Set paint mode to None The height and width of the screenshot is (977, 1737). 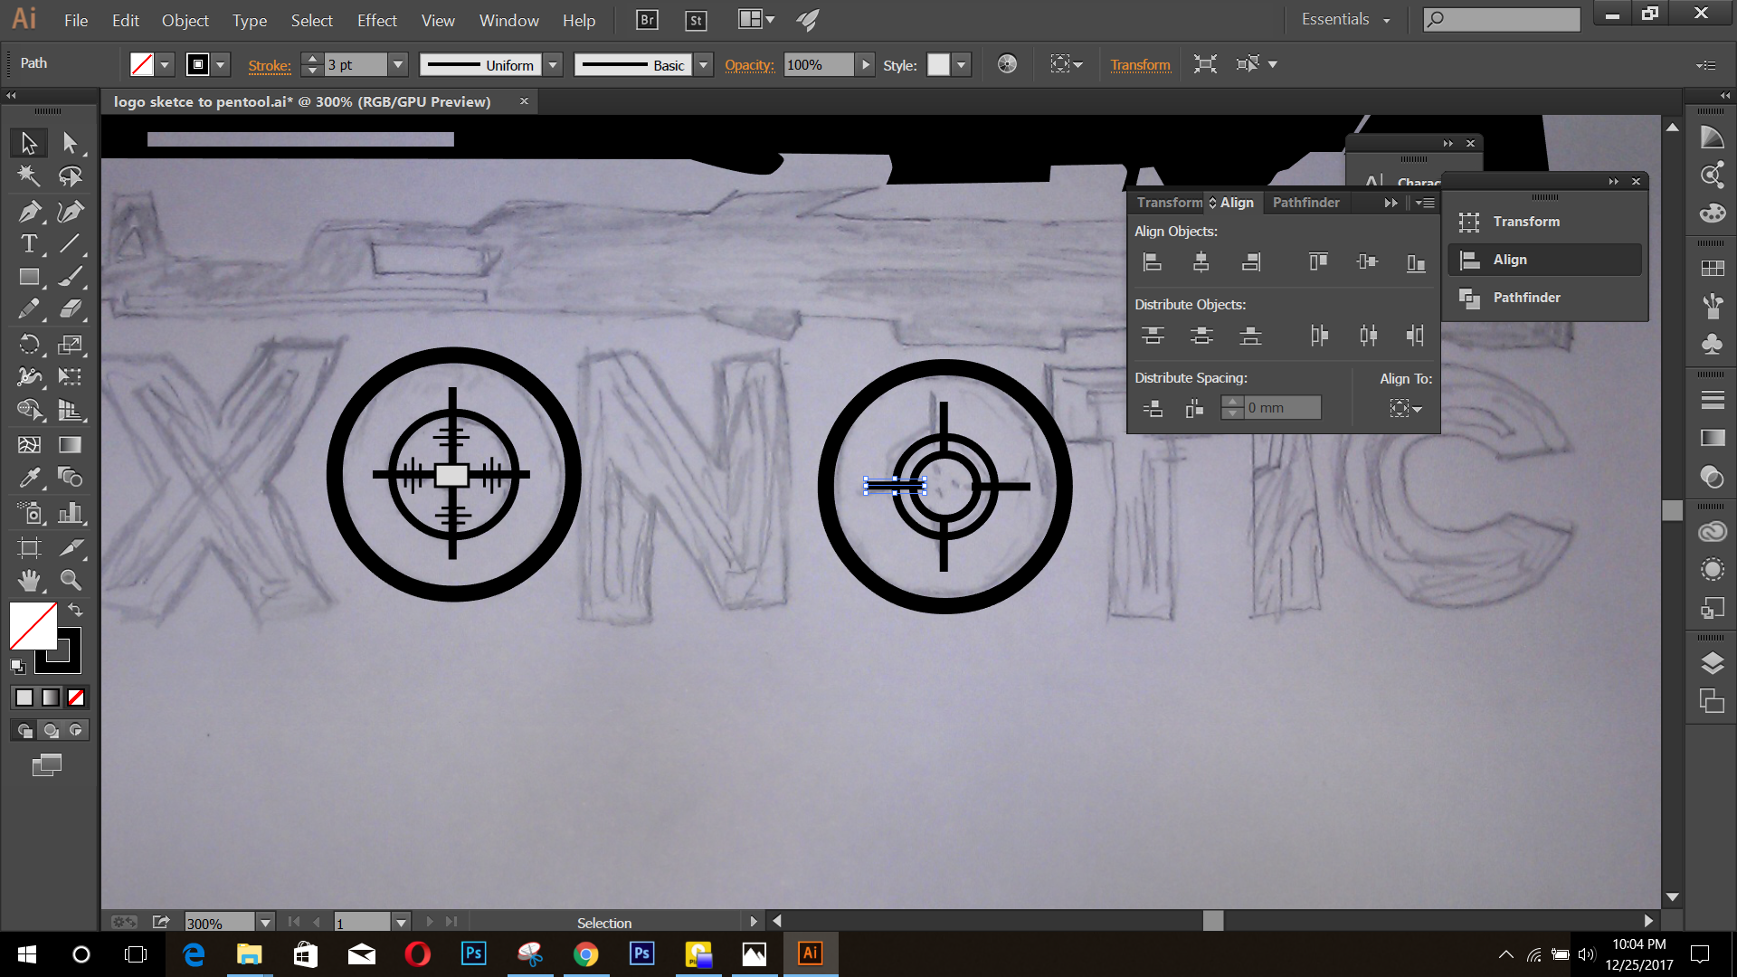coord(76,697)
